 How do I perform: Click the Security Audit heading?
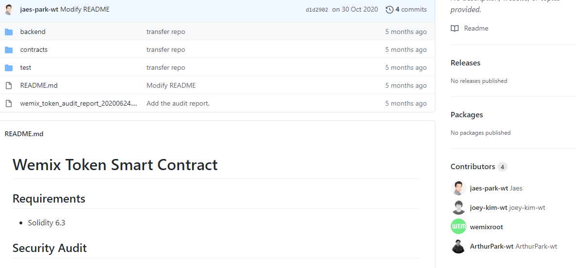[x=49, y=248]
